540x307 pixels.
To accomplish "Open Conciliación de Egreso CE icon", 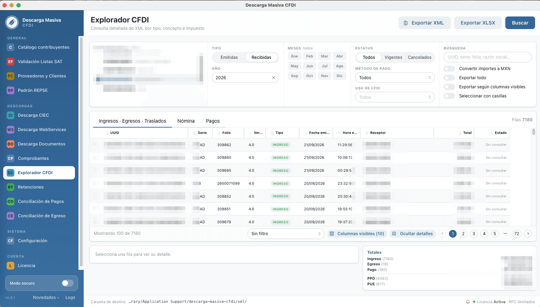I will coord(11,216).
